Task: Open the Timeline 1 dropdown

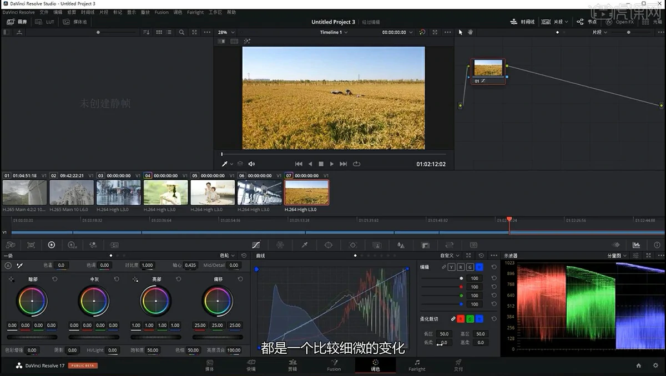Action: [x=334, y=32]
